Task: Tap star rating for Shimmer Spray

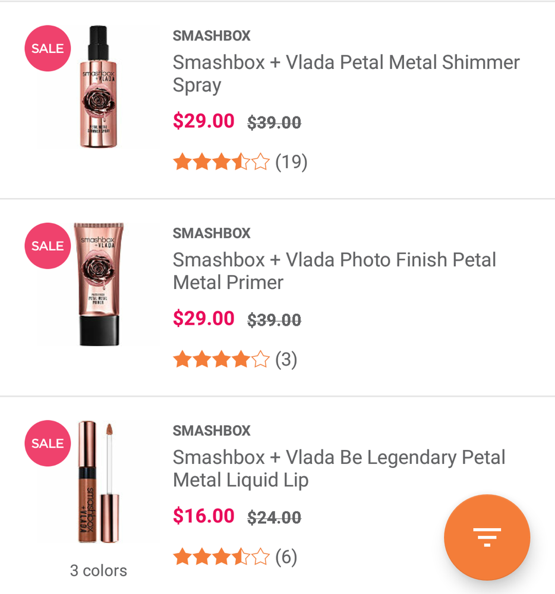Action: pos(221,162)
